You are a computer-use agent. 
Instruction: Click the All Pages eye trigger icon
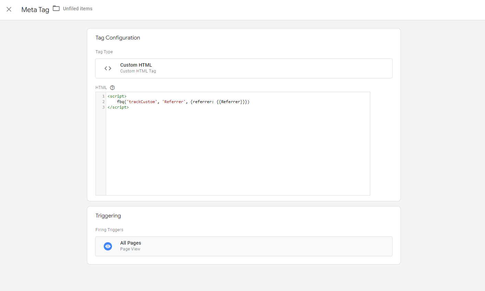(108, 246)
